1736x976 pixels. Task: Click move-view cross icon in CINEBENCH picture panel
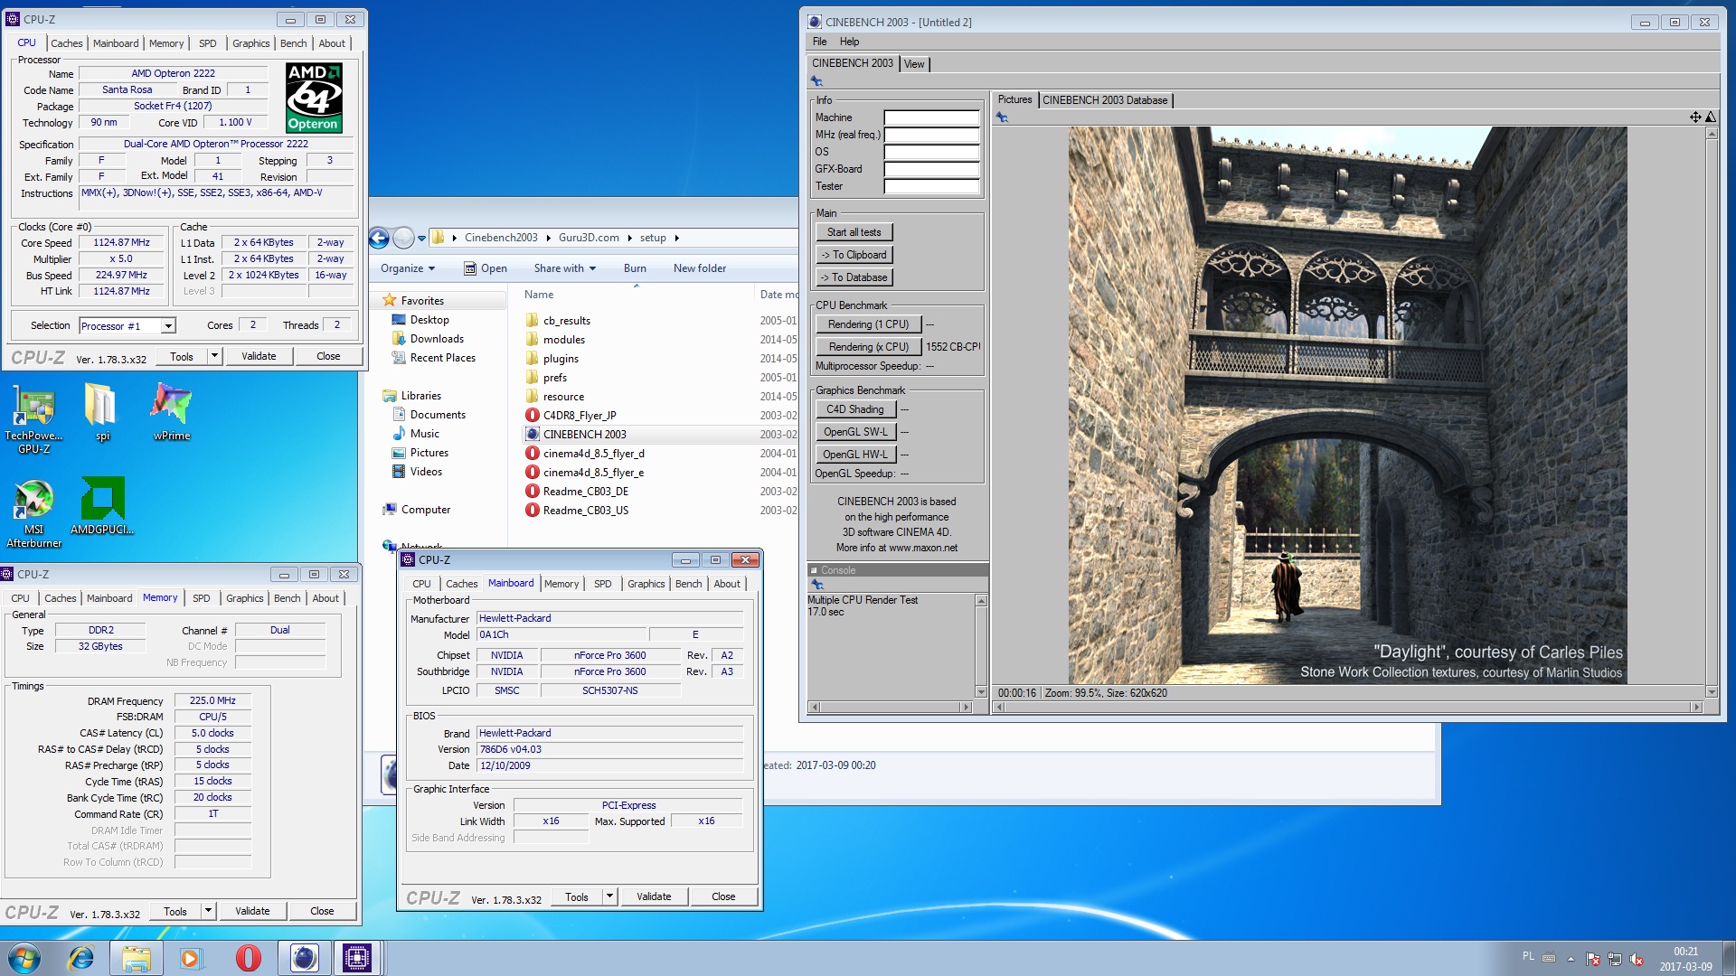[1695, 117]
